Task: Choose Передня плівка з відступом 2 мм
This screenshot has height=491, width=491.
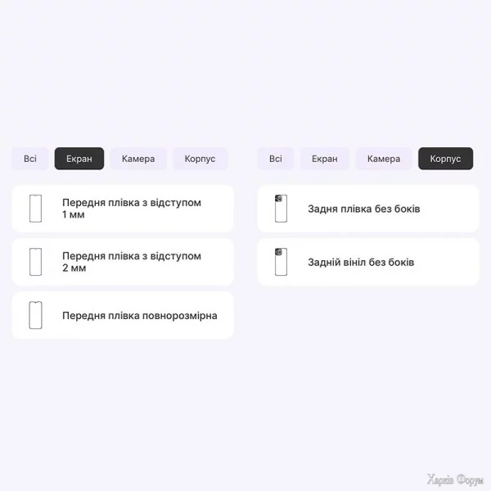Action: (x=131, y=262)
